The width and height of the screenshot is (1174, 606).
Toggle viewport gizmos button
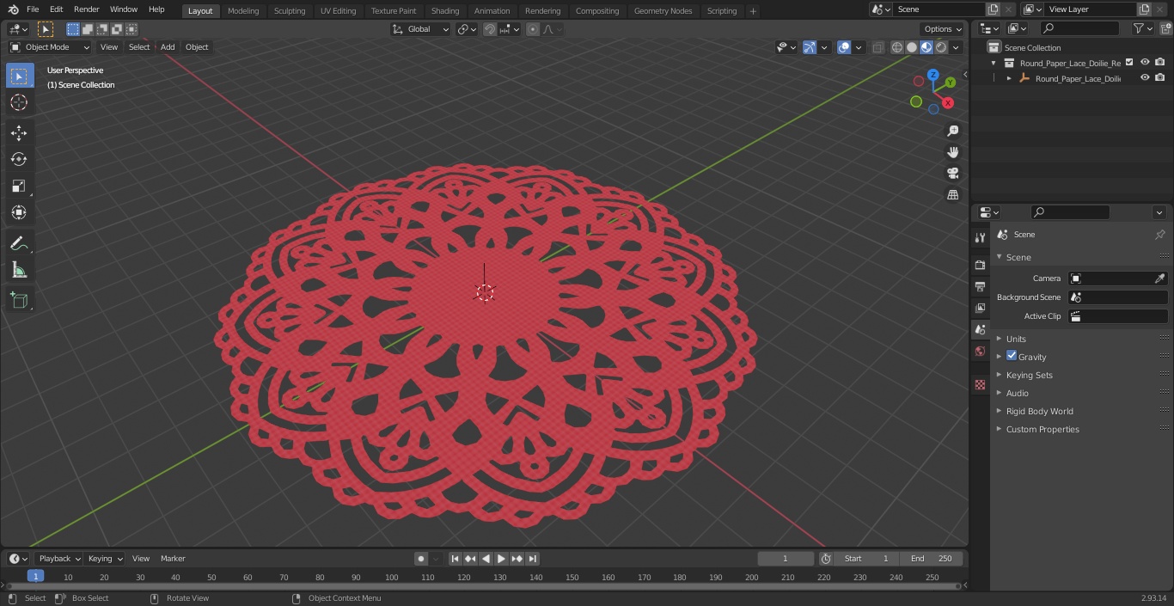(810, 47)
